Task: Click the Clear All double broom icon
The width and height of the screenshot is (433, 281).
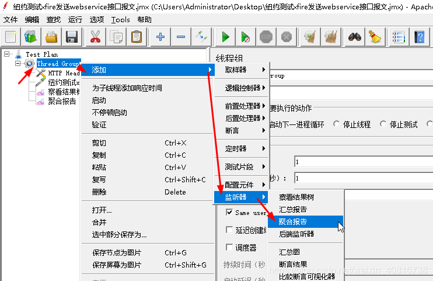Action: pos(330,37)
